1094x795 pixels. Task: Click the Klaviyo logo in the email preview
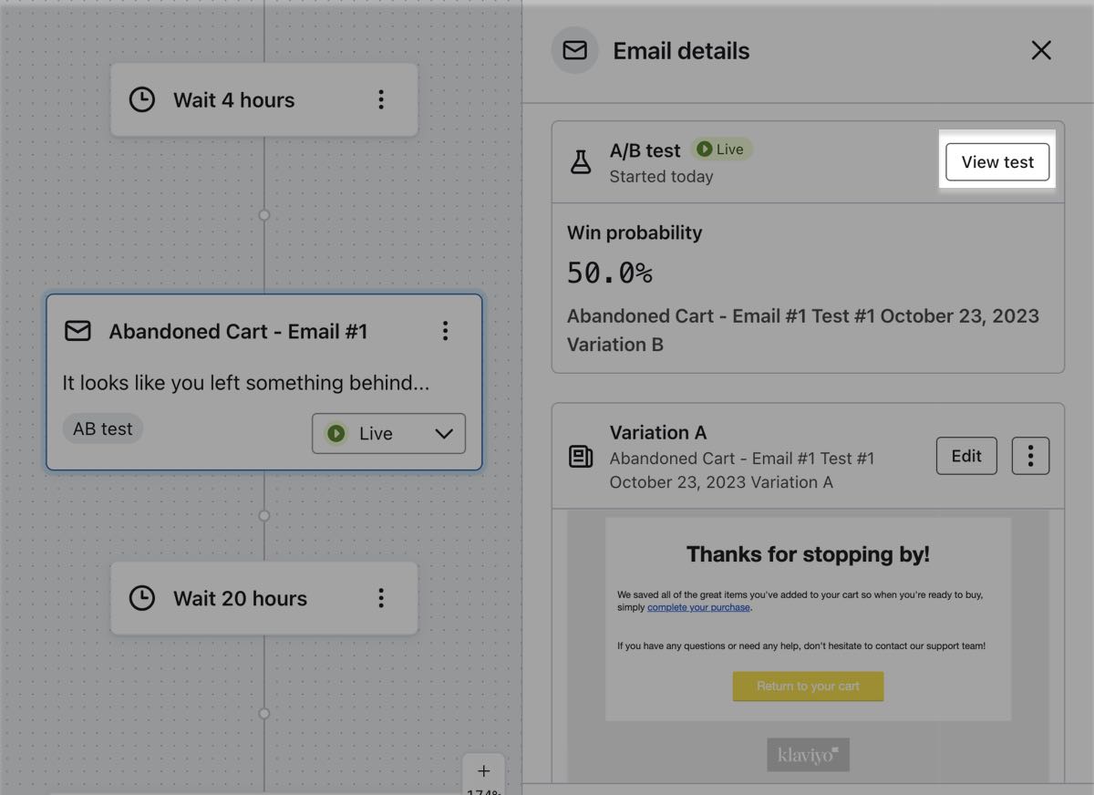[807, 754]
